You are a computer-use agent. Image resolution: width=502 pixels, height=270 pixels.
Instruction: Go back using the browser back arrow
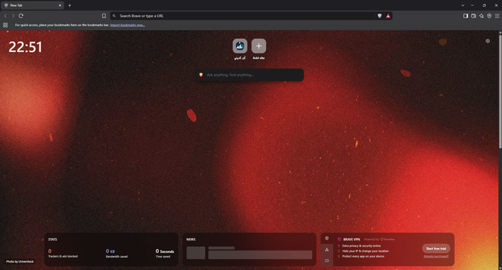[x=5, y=16]
